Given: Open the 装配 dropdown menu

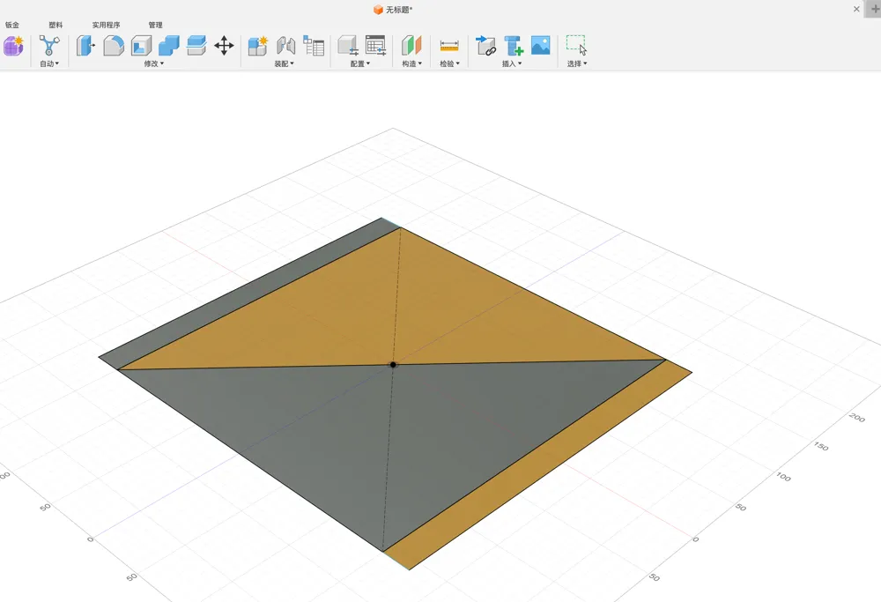Looking at the screenshot, I should coord(284,64).
